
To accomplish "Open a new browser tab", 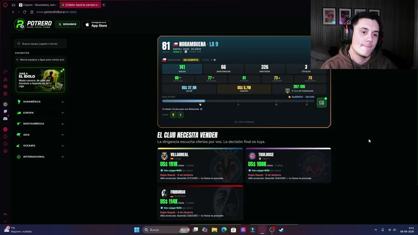I will click(x=104, y=5).
